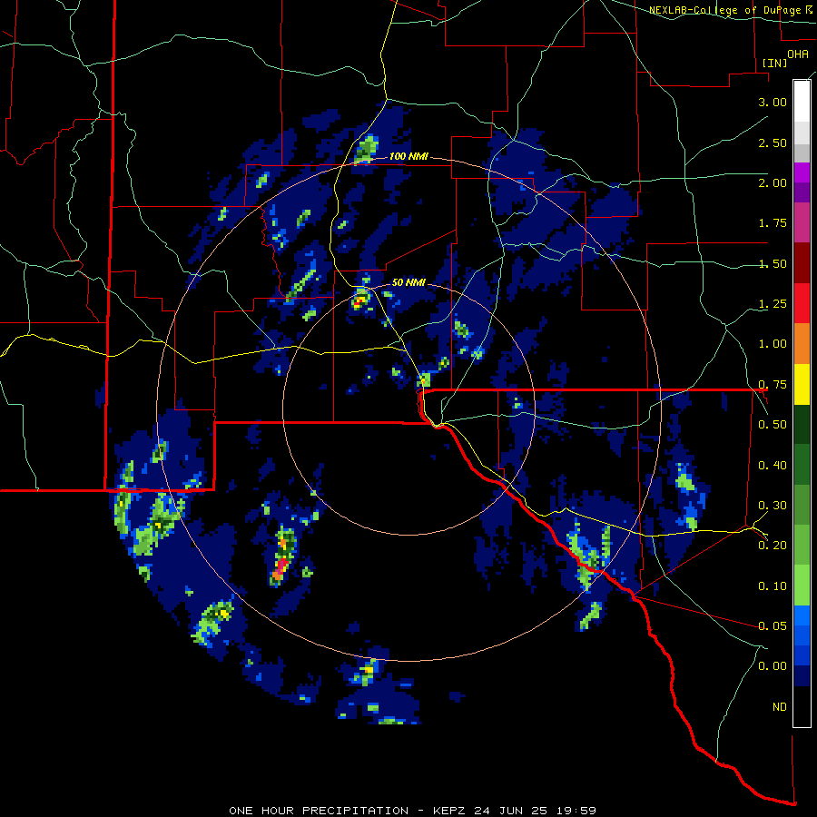Click the 2.50 legend value

click(773, 143)
